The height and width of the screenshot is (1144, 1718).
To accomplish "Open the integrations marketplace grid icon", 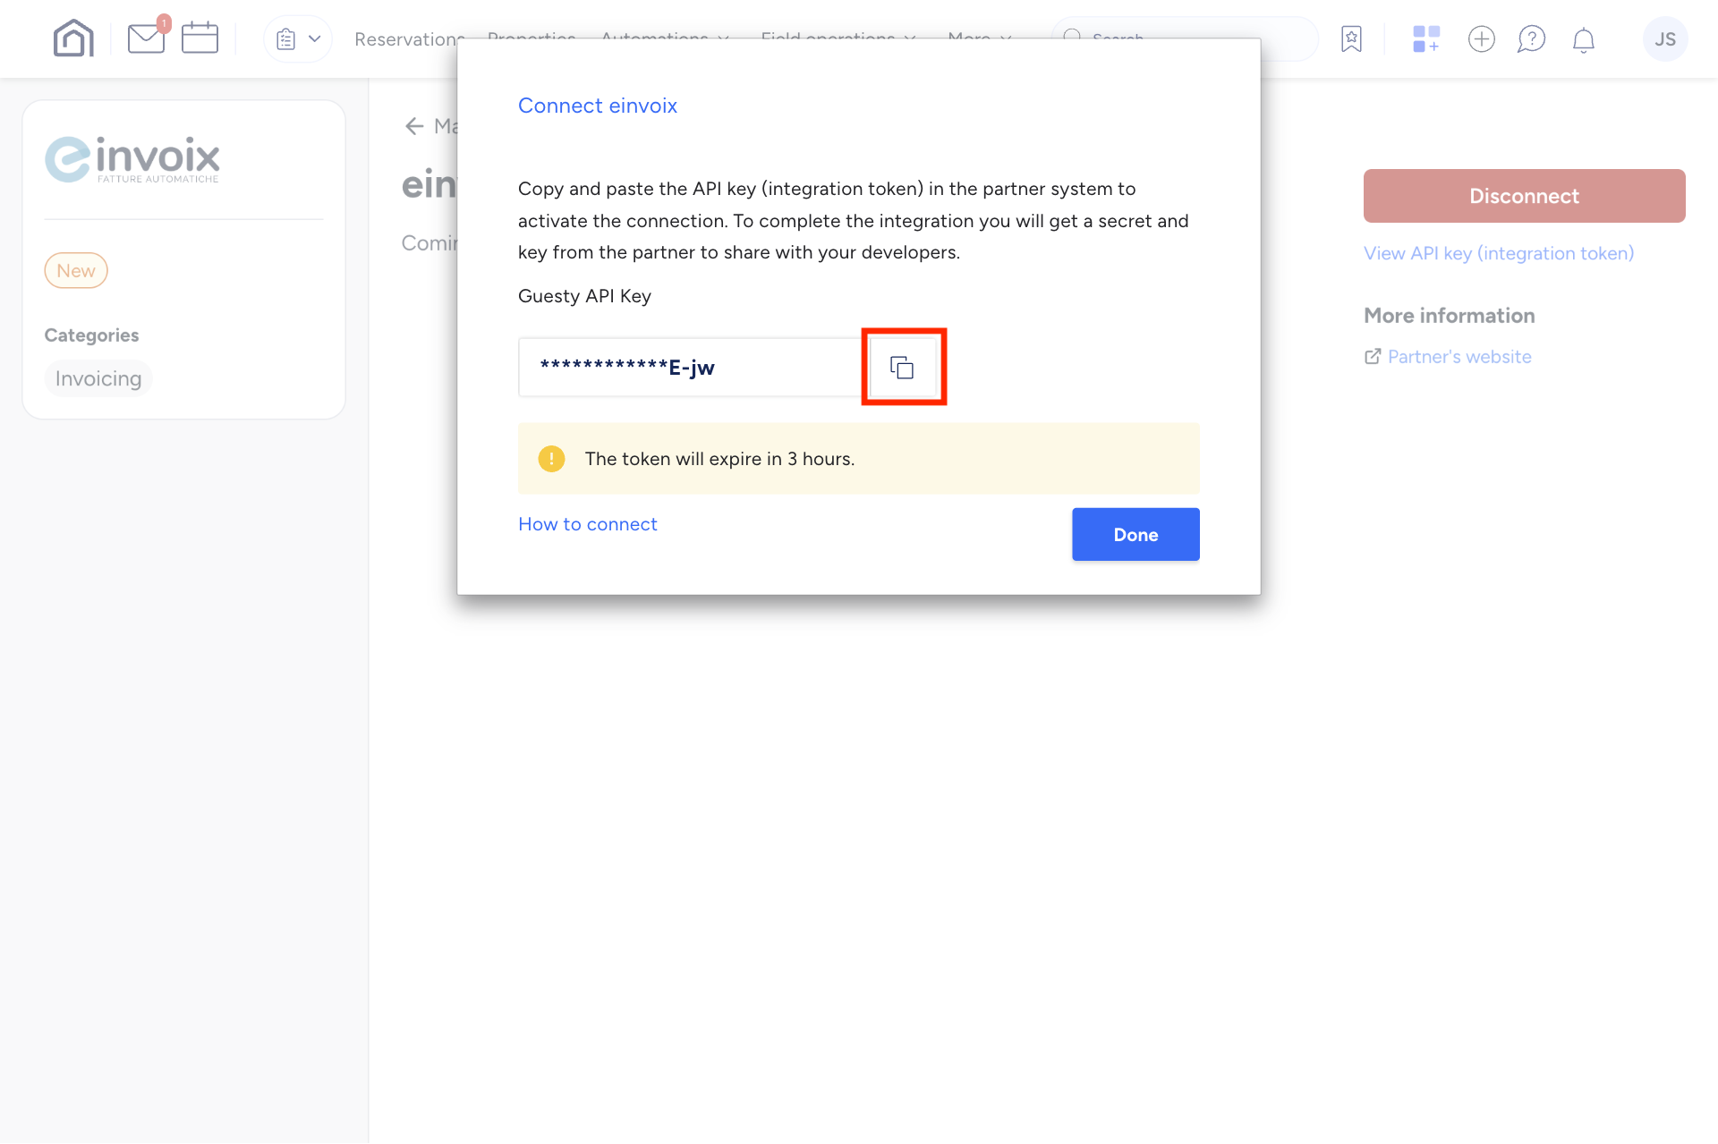I will (1425, 38).
